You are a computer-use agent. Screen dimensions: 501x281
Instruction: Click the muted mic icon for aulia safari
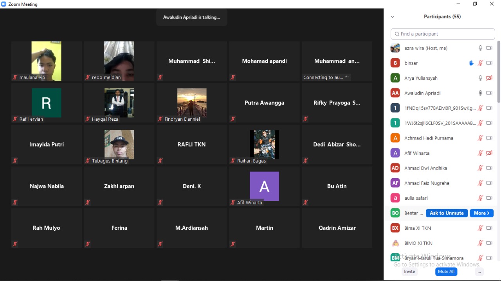click(480, 198)
